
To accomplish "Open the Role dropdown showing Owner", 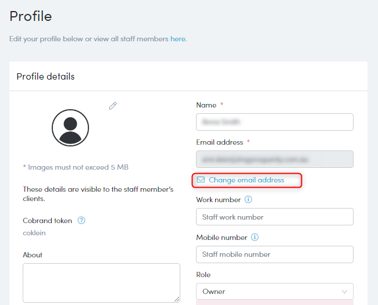I will click(274, 292).
